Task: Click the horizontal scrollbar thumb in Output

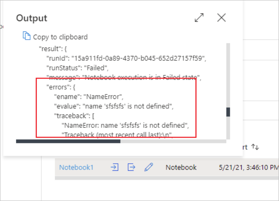Action: click(x=68, y=142)
